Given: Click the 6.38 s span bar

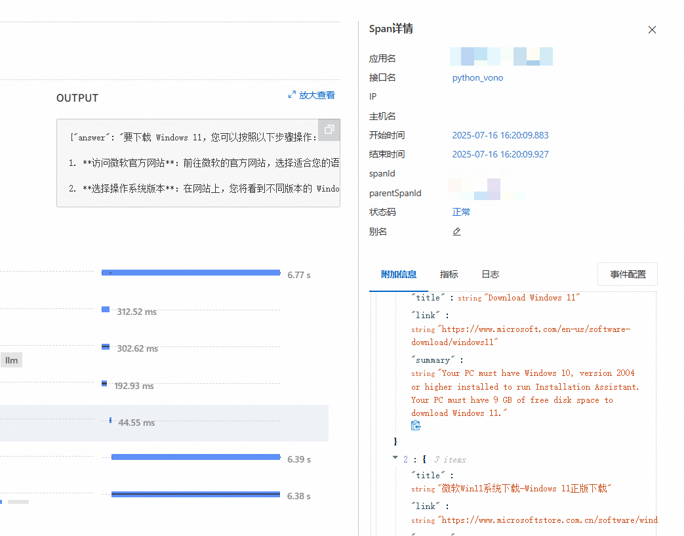Looking at the screenshot, I should click(195, 494).
